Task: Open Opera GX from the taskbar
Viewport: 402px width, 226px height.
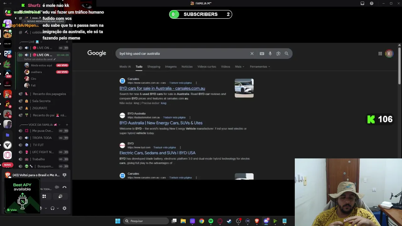Action: (220, 221)
